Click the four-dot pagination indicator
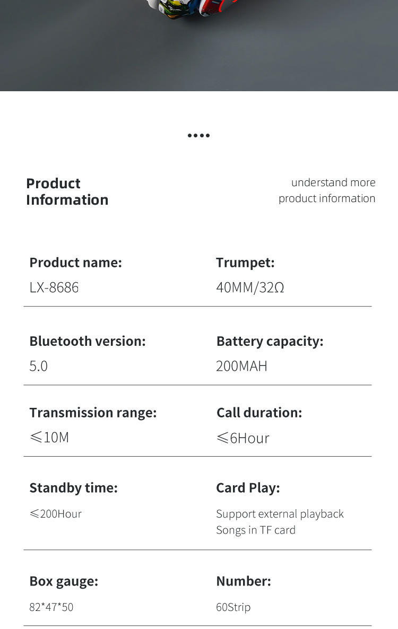The image size is (398, 629). coord(198,136)
